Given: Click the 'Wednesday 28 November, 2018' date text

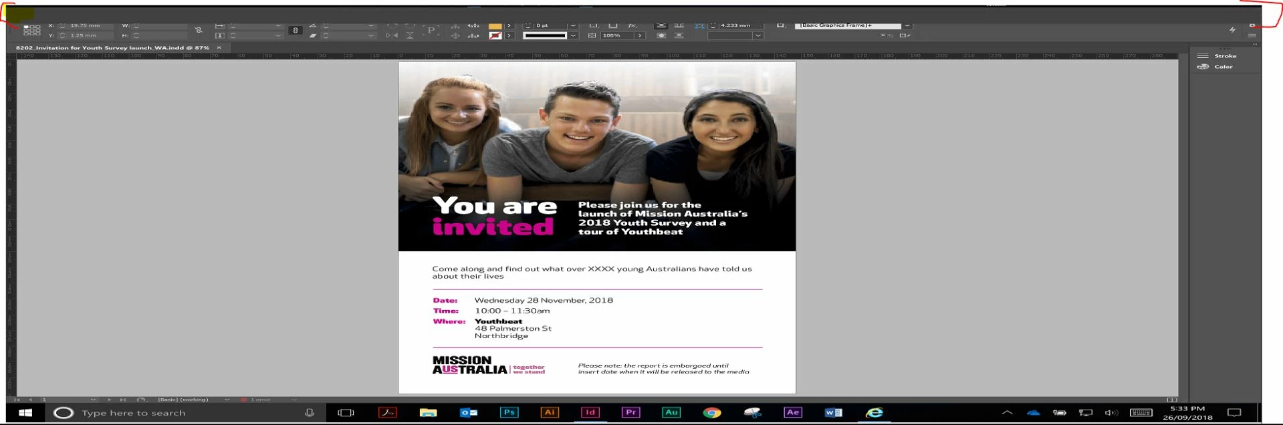Looking at the screenshot, I should [x=544, y=300].
